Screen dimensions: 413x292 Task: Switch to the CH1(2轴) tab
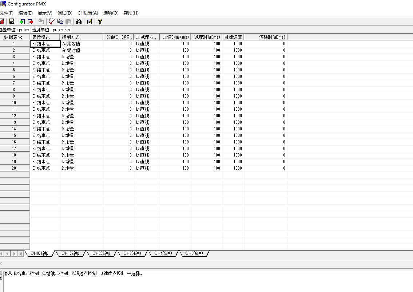[70, 253]
